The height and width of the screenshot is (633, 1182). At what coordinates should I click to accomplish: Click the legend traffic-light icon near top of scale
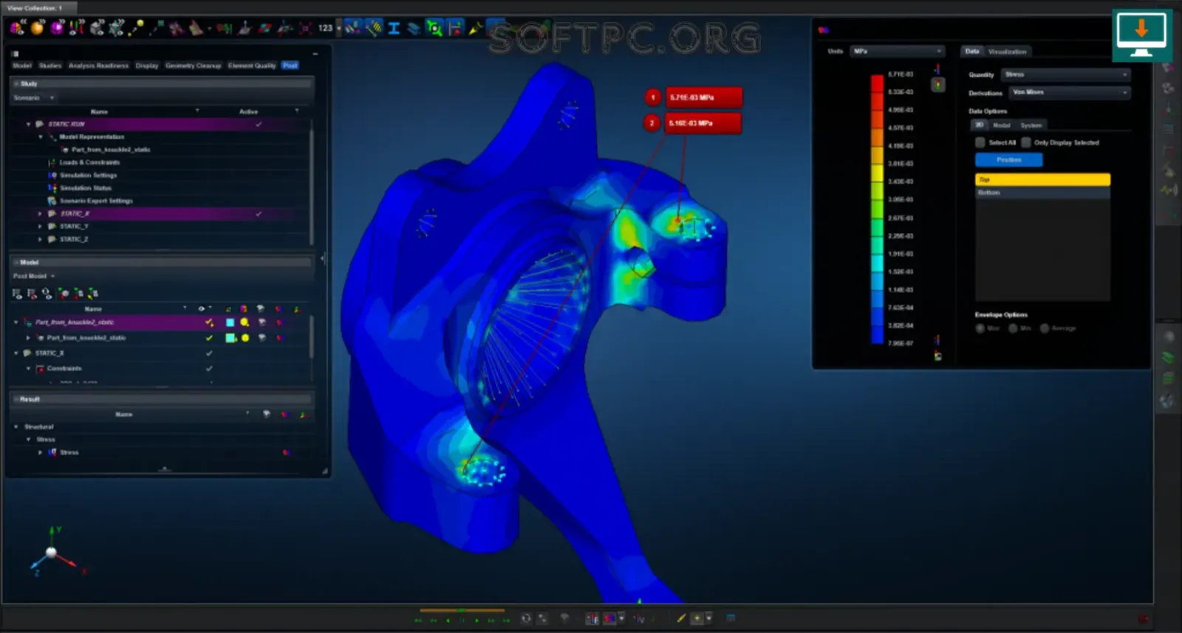click(x=937, y=85)
